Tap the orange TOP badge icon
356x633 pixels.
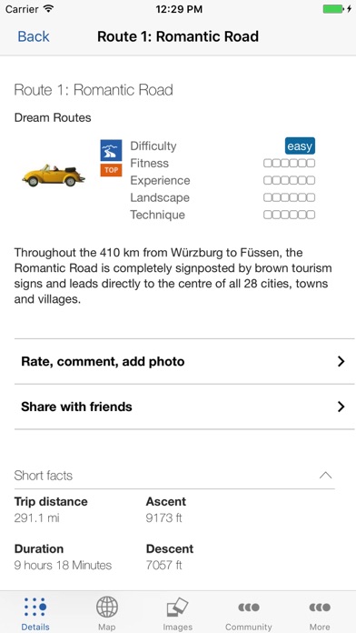click(111, 170)
